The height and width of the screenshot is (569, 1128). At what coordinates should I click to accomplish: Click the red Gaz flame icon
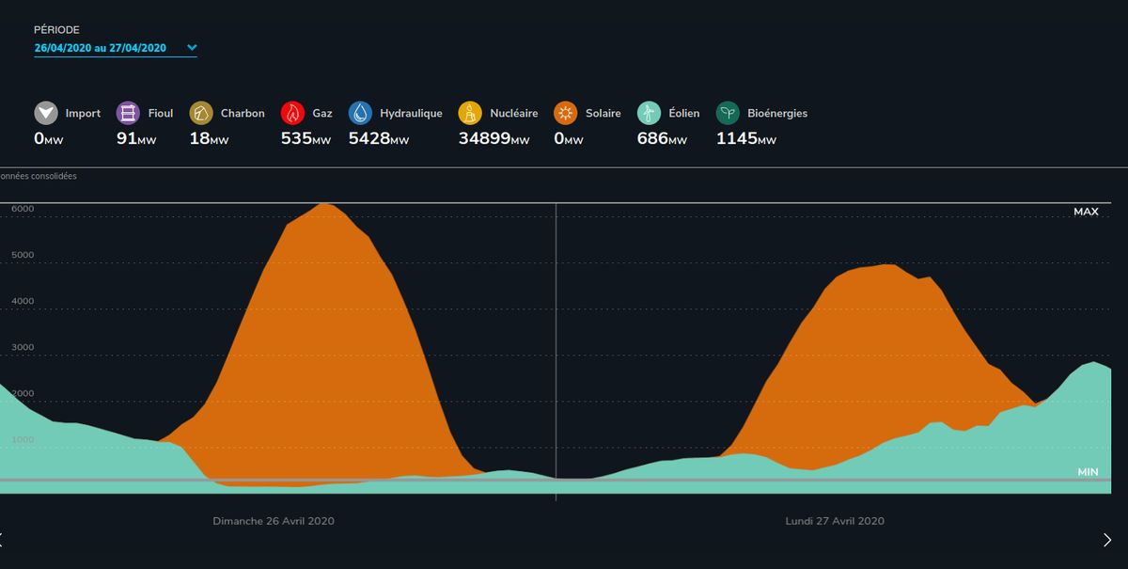click(x=292, y=114)
